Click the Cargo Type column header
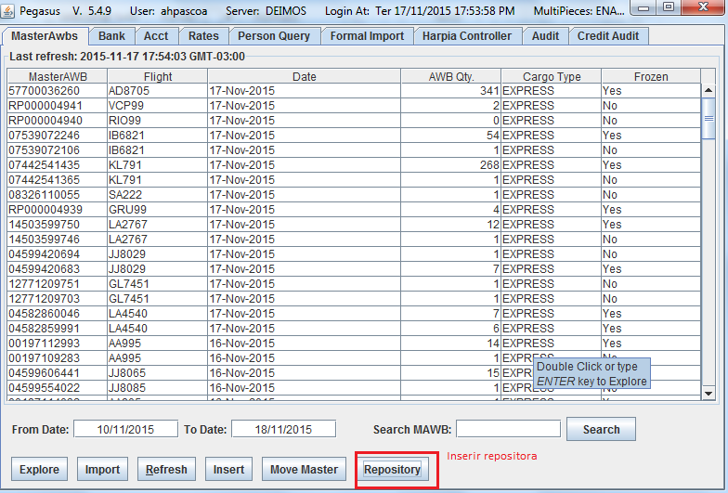 [552, 76]
